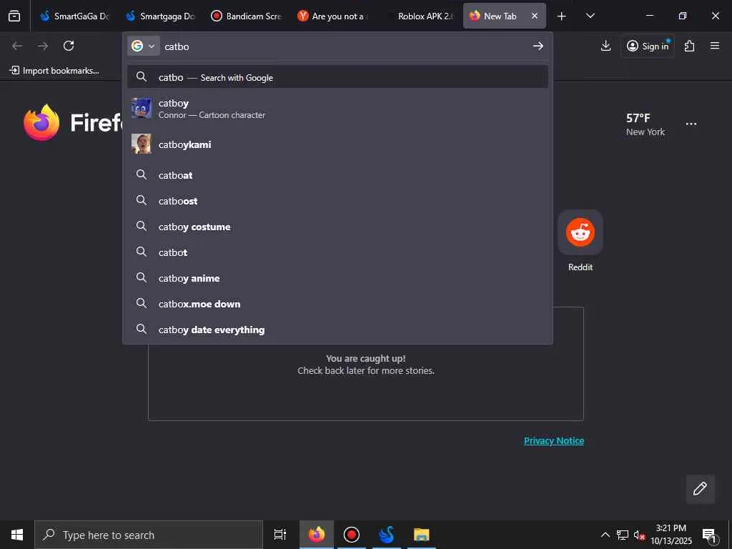
Task: Switch to the SmartGaGa Do first tab
Action: point(74,16)
